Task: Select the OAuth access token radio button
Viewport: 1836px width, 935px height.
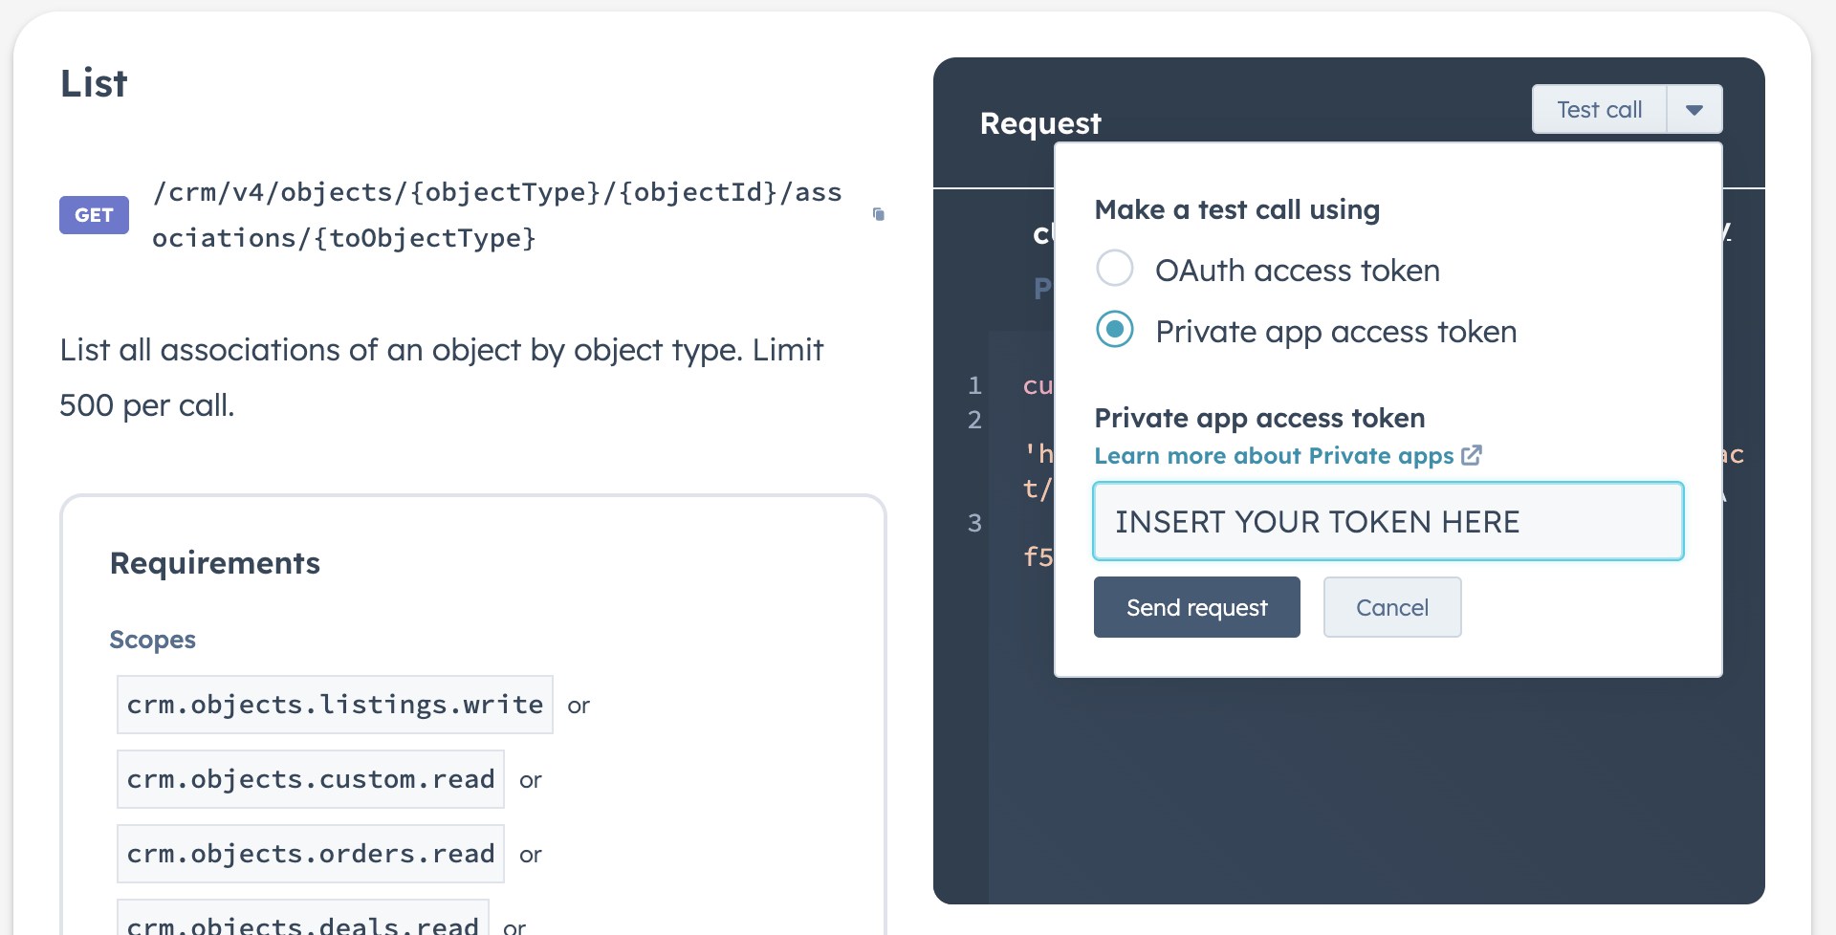Action: click(1114, 269)
